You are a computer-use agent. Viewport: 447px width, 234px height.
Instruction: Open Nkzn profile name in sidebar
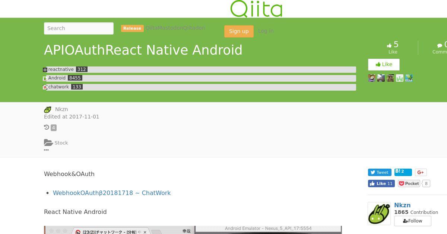402,205
